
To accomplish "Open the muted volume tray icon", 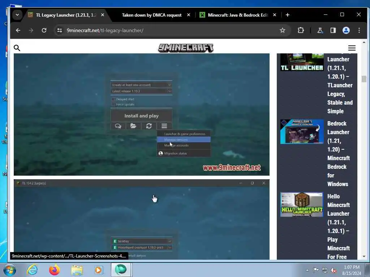I will pos(334,271).
